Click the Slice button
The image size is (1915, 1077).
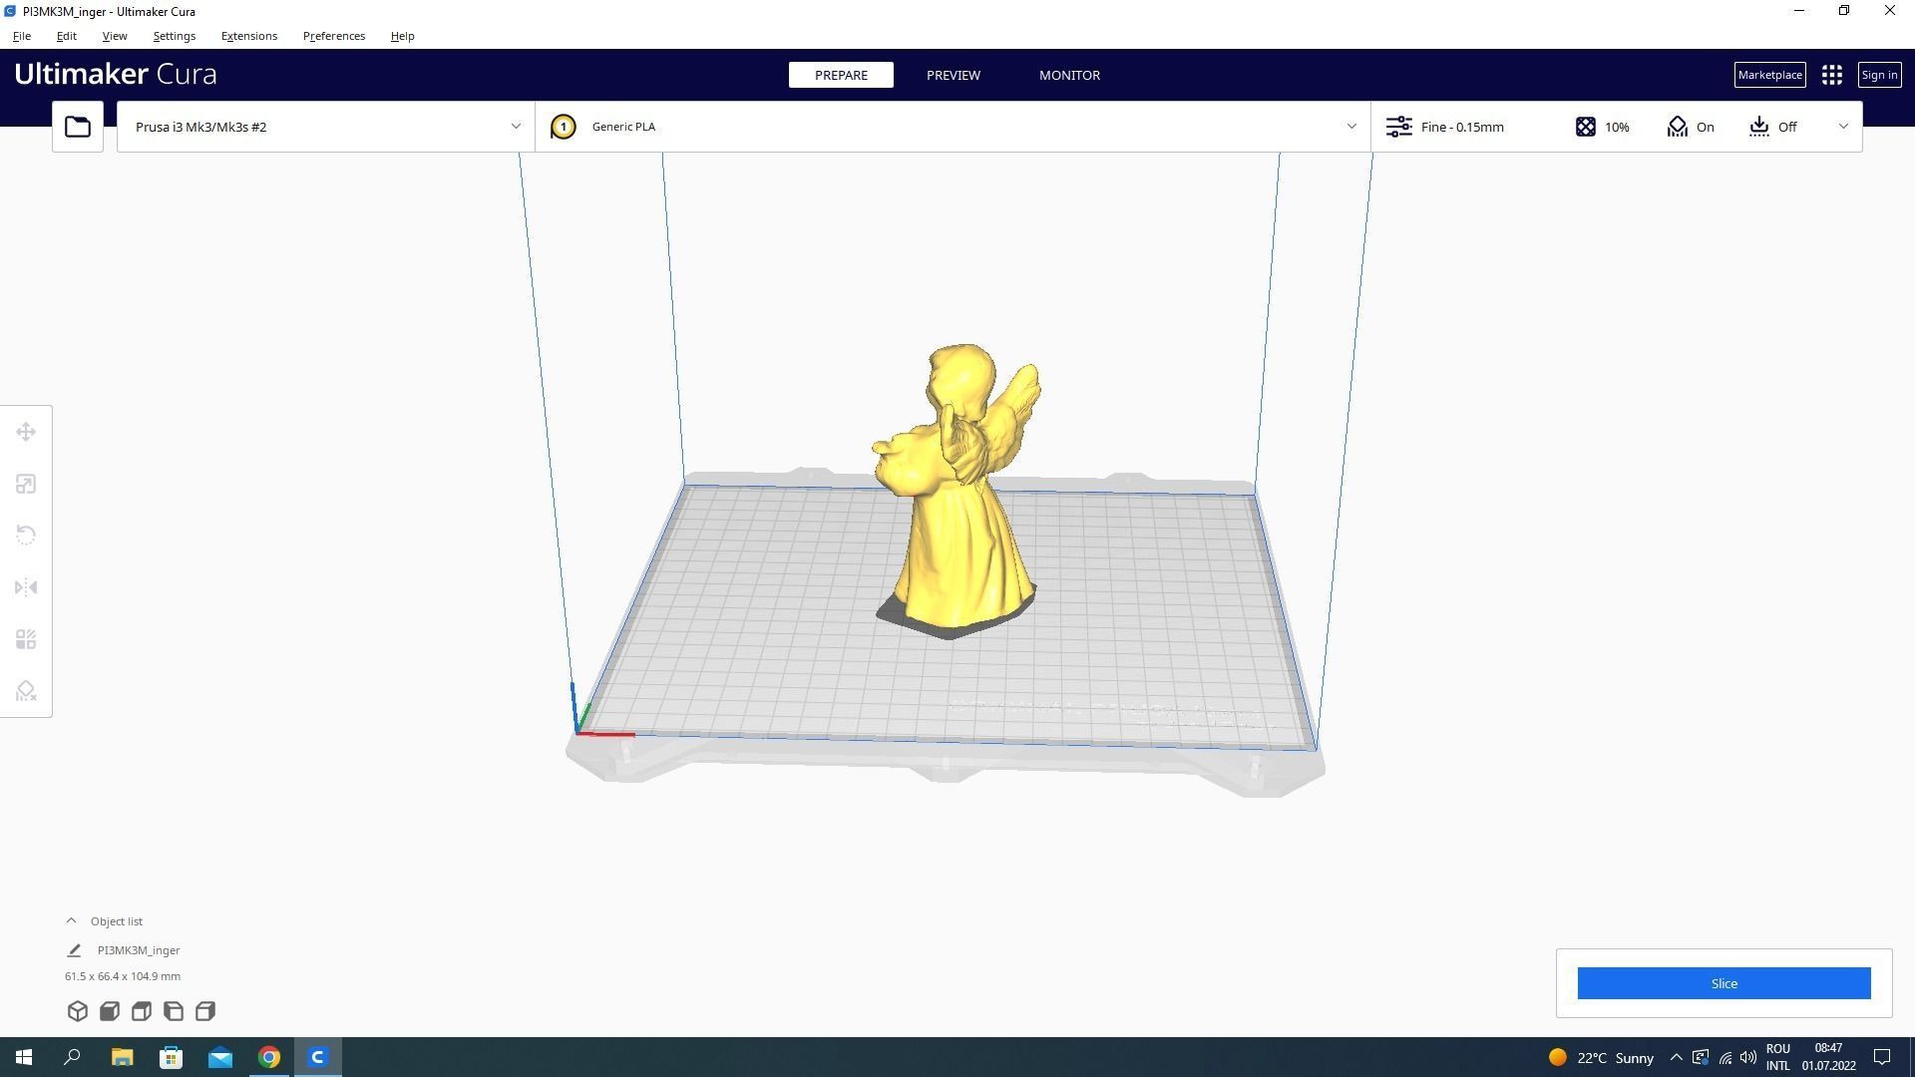(1723, 983)
